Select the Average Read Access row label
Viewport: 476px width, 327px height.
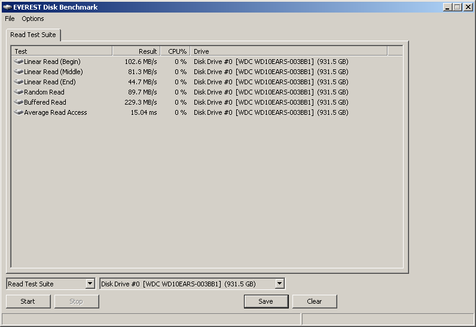[x=56, y=112]
